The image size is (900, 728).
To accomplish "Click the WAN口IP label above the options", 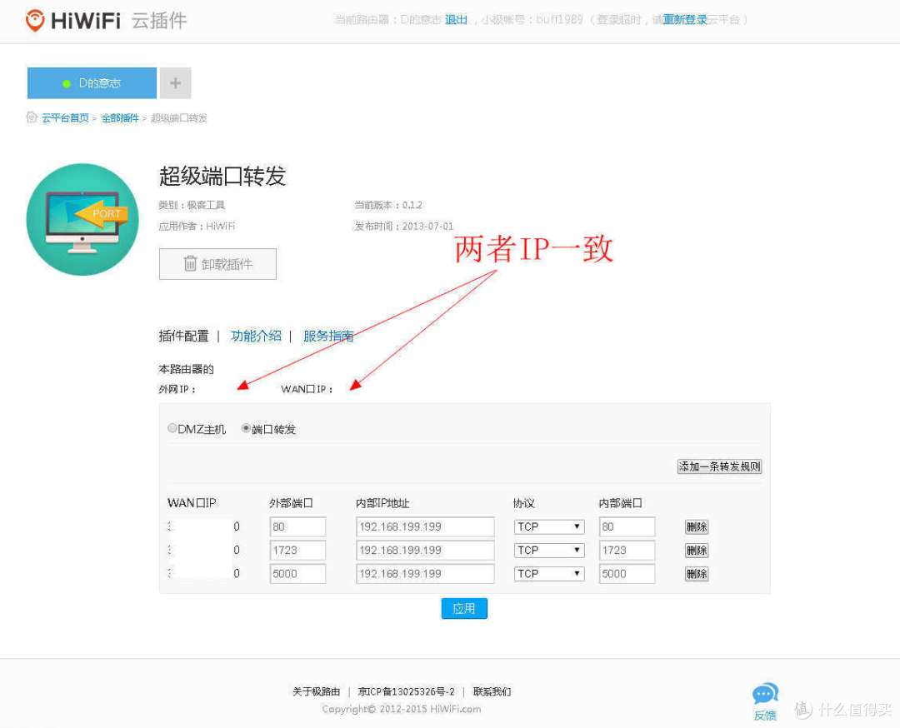I will [x=307, y=389].
